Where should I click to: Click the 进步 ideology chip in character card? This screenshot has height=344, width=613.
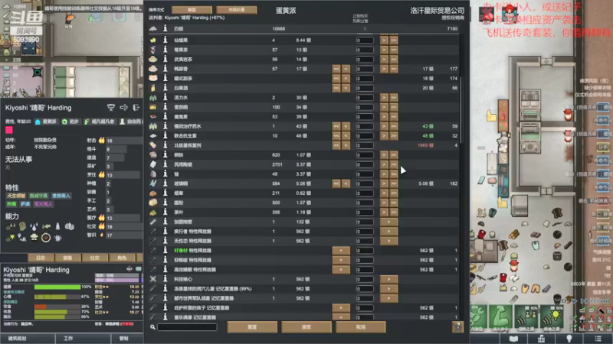[70, 122]
